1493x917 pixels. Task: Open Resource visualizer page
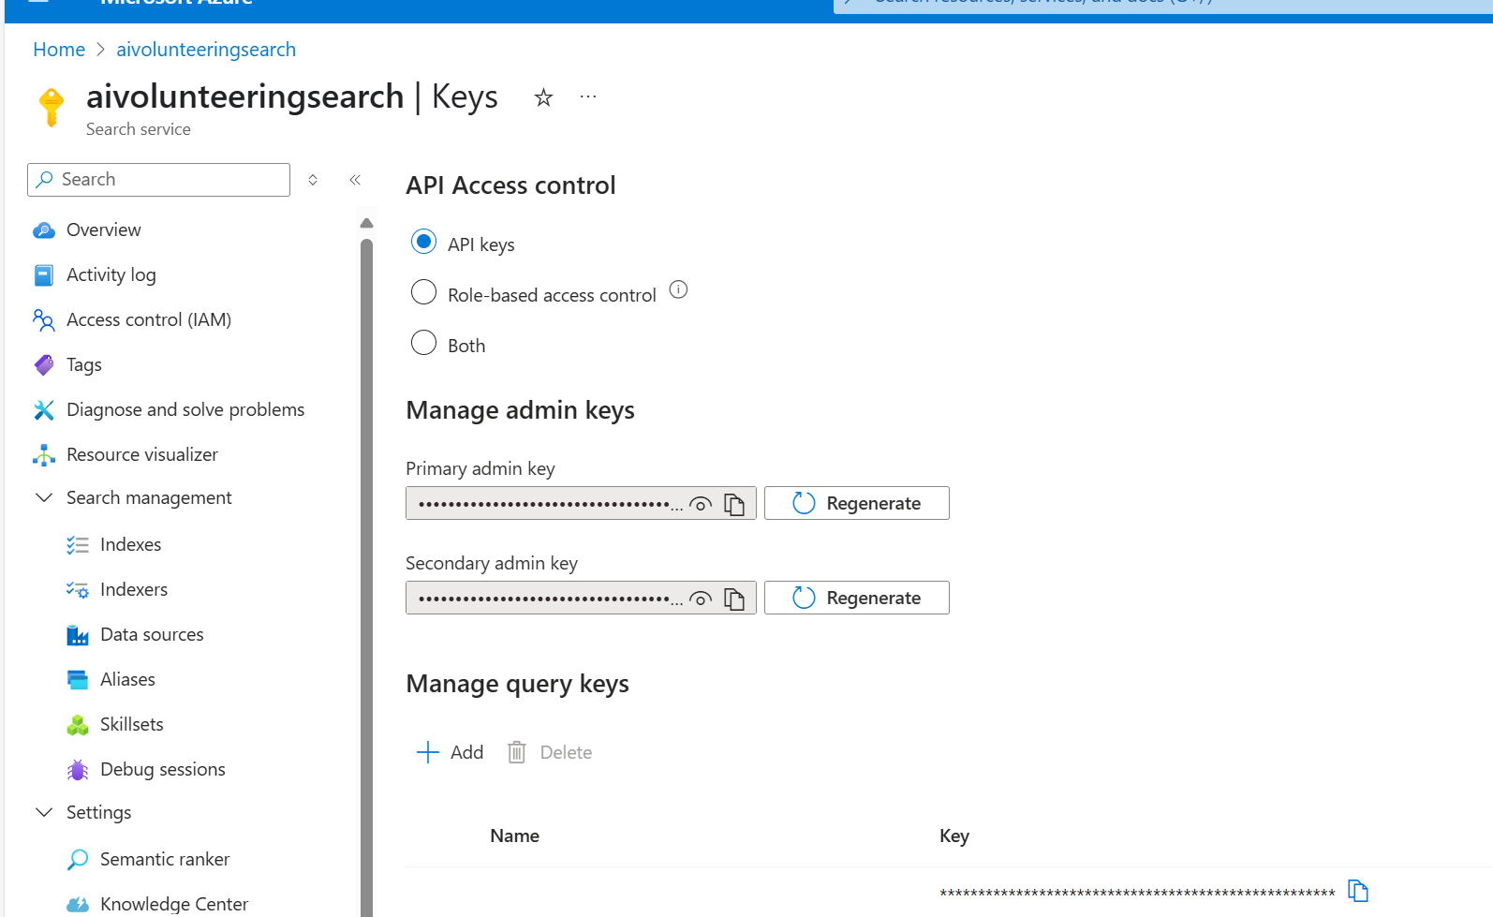[142, 455]
